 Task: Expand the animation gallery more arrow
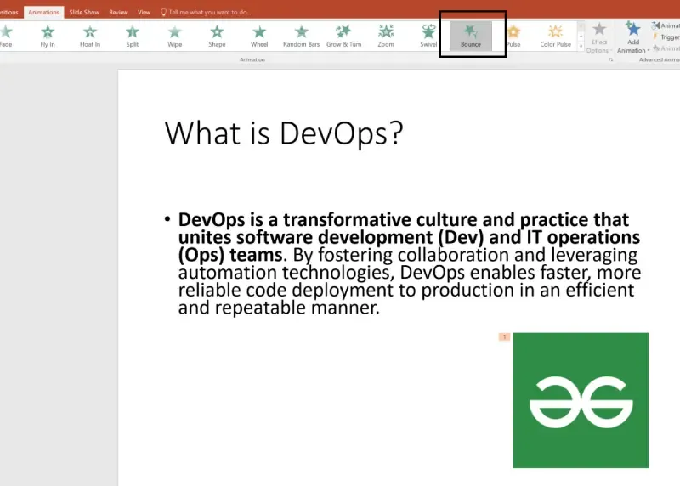[581, 48]
